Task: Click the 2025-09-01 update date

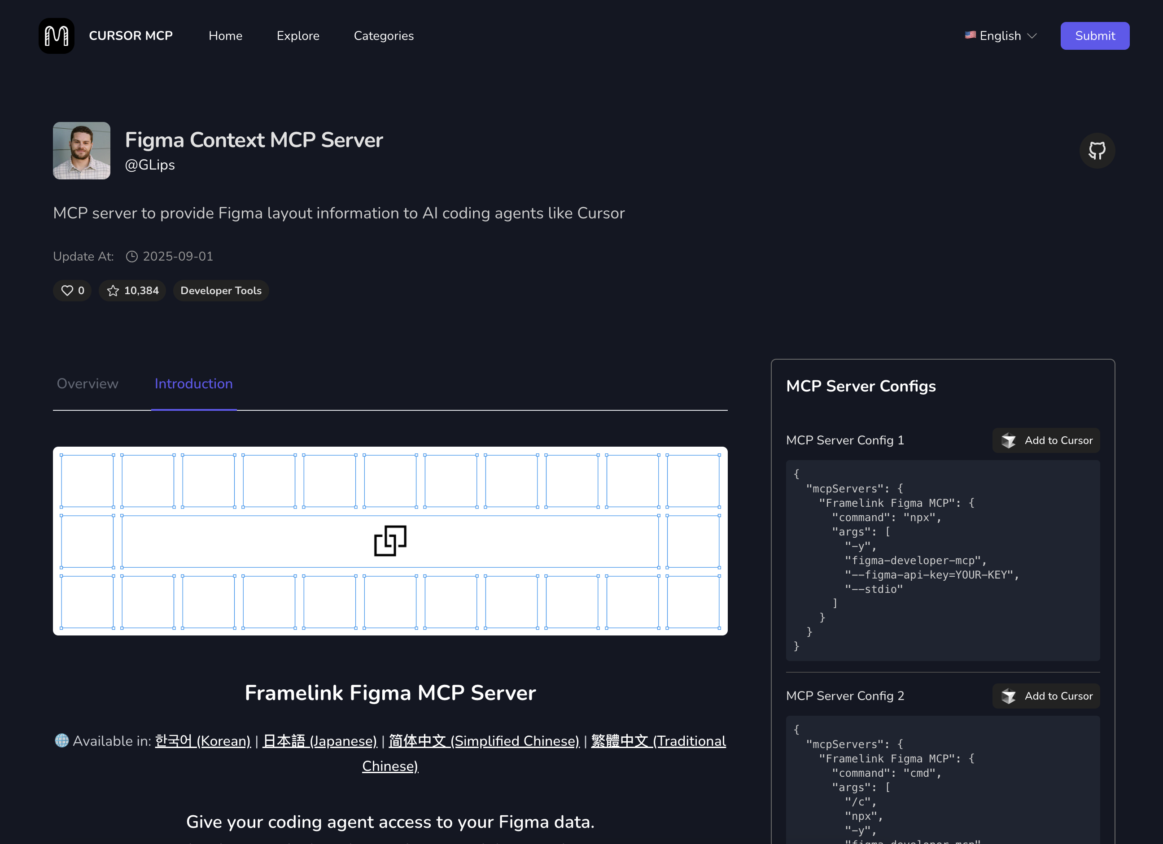Action: pyautogui.click(x=178, y=256)
